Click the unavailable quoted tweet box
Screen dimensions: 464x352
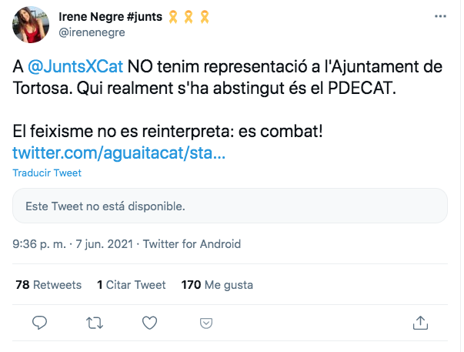coord(231,207)
